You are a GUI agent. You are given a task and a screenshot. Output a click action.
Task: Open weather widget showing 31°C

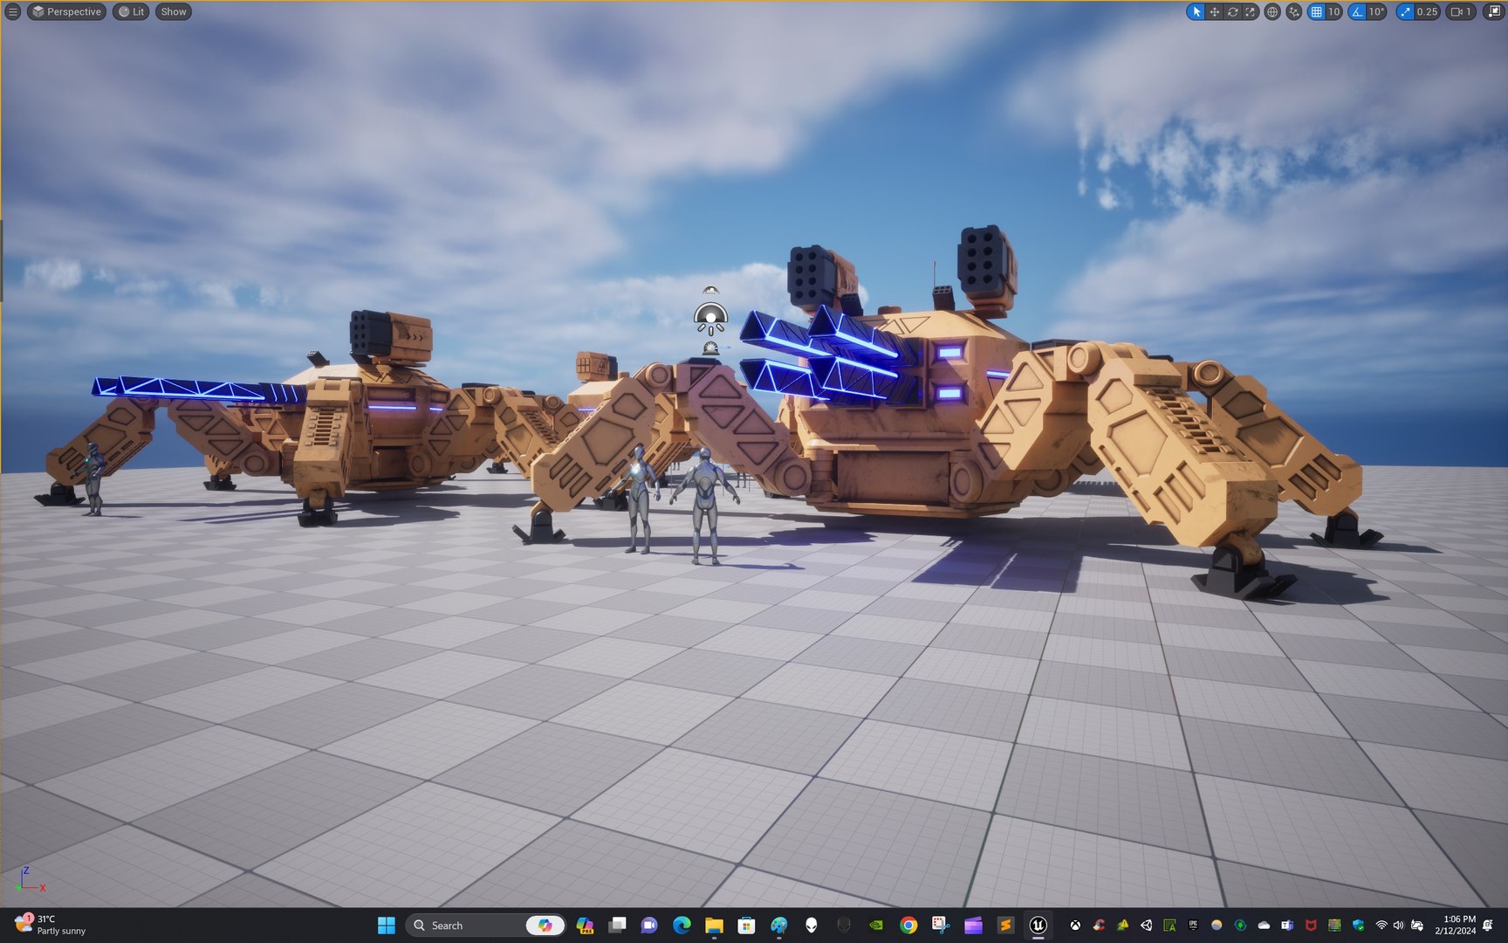(51, 925)
